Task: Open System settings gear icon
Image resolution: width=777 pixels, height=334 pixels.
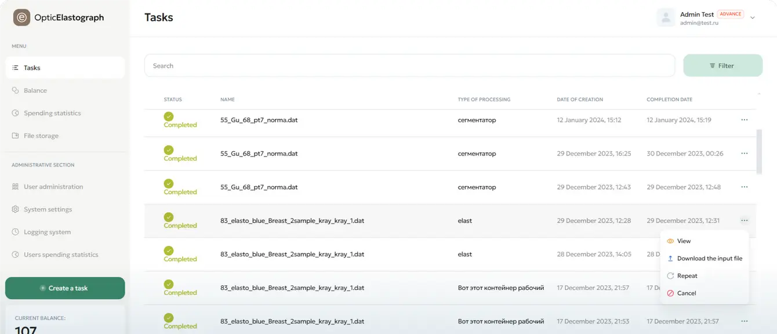Action: [x=16, y=209]
